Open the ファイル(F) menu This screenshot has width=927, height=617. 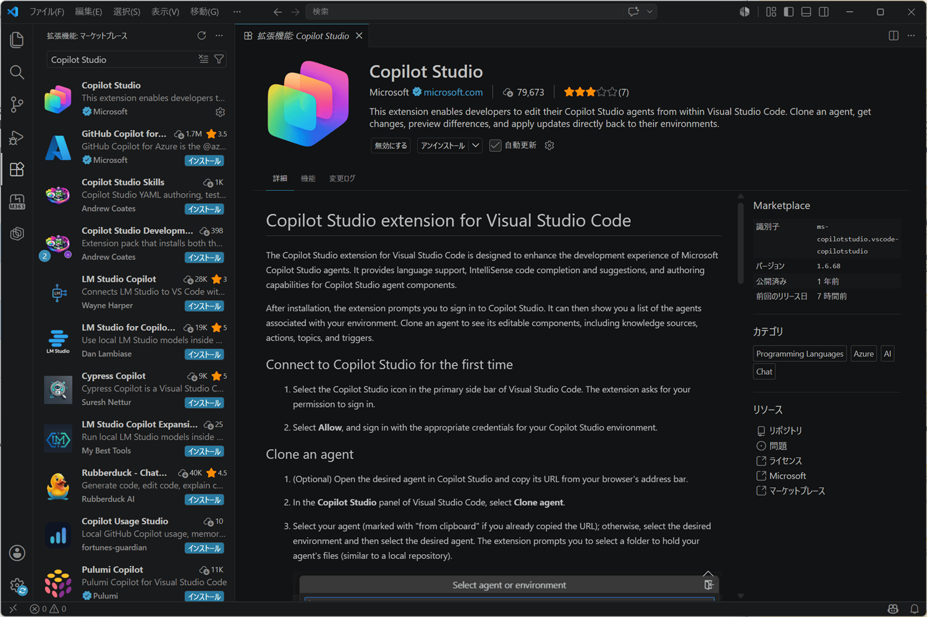47,12
